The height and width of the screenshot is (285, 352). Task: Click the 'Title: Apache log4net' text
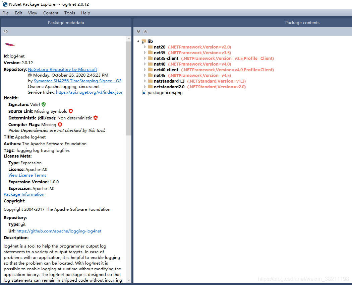25,137
